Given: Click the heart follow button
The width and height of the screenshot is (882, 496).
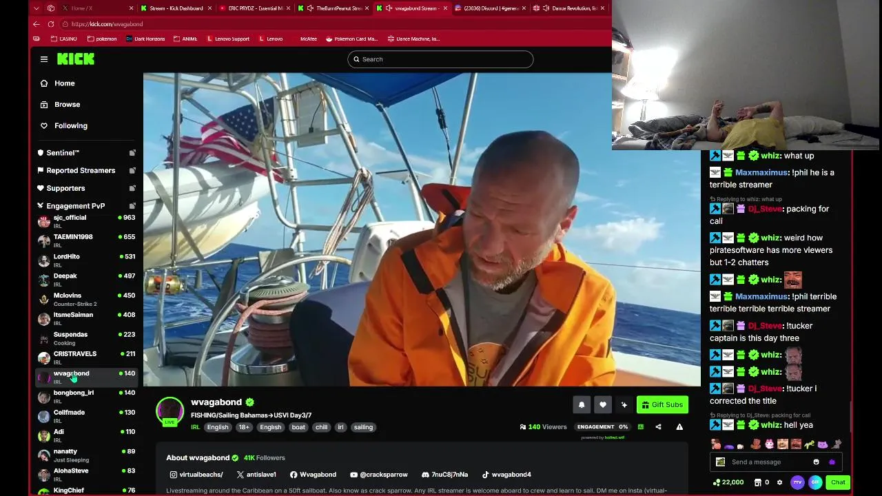Looking at the screenshot, I should [x=603, y=405].
